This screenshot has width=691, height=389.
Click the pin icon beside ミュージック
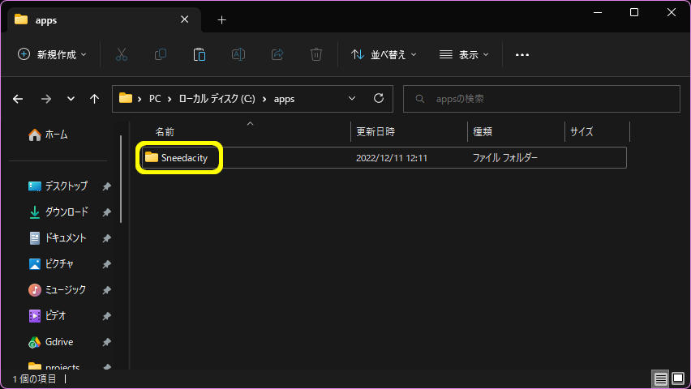[106, 291]
